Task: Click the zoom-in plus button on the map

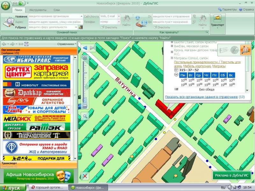Action: (x=85, y=58)
